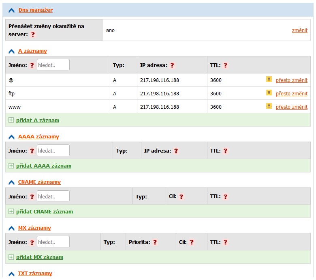
Task: Click help icon beside TTL in AAAA záznamy
Action: (x=226, y=151)
